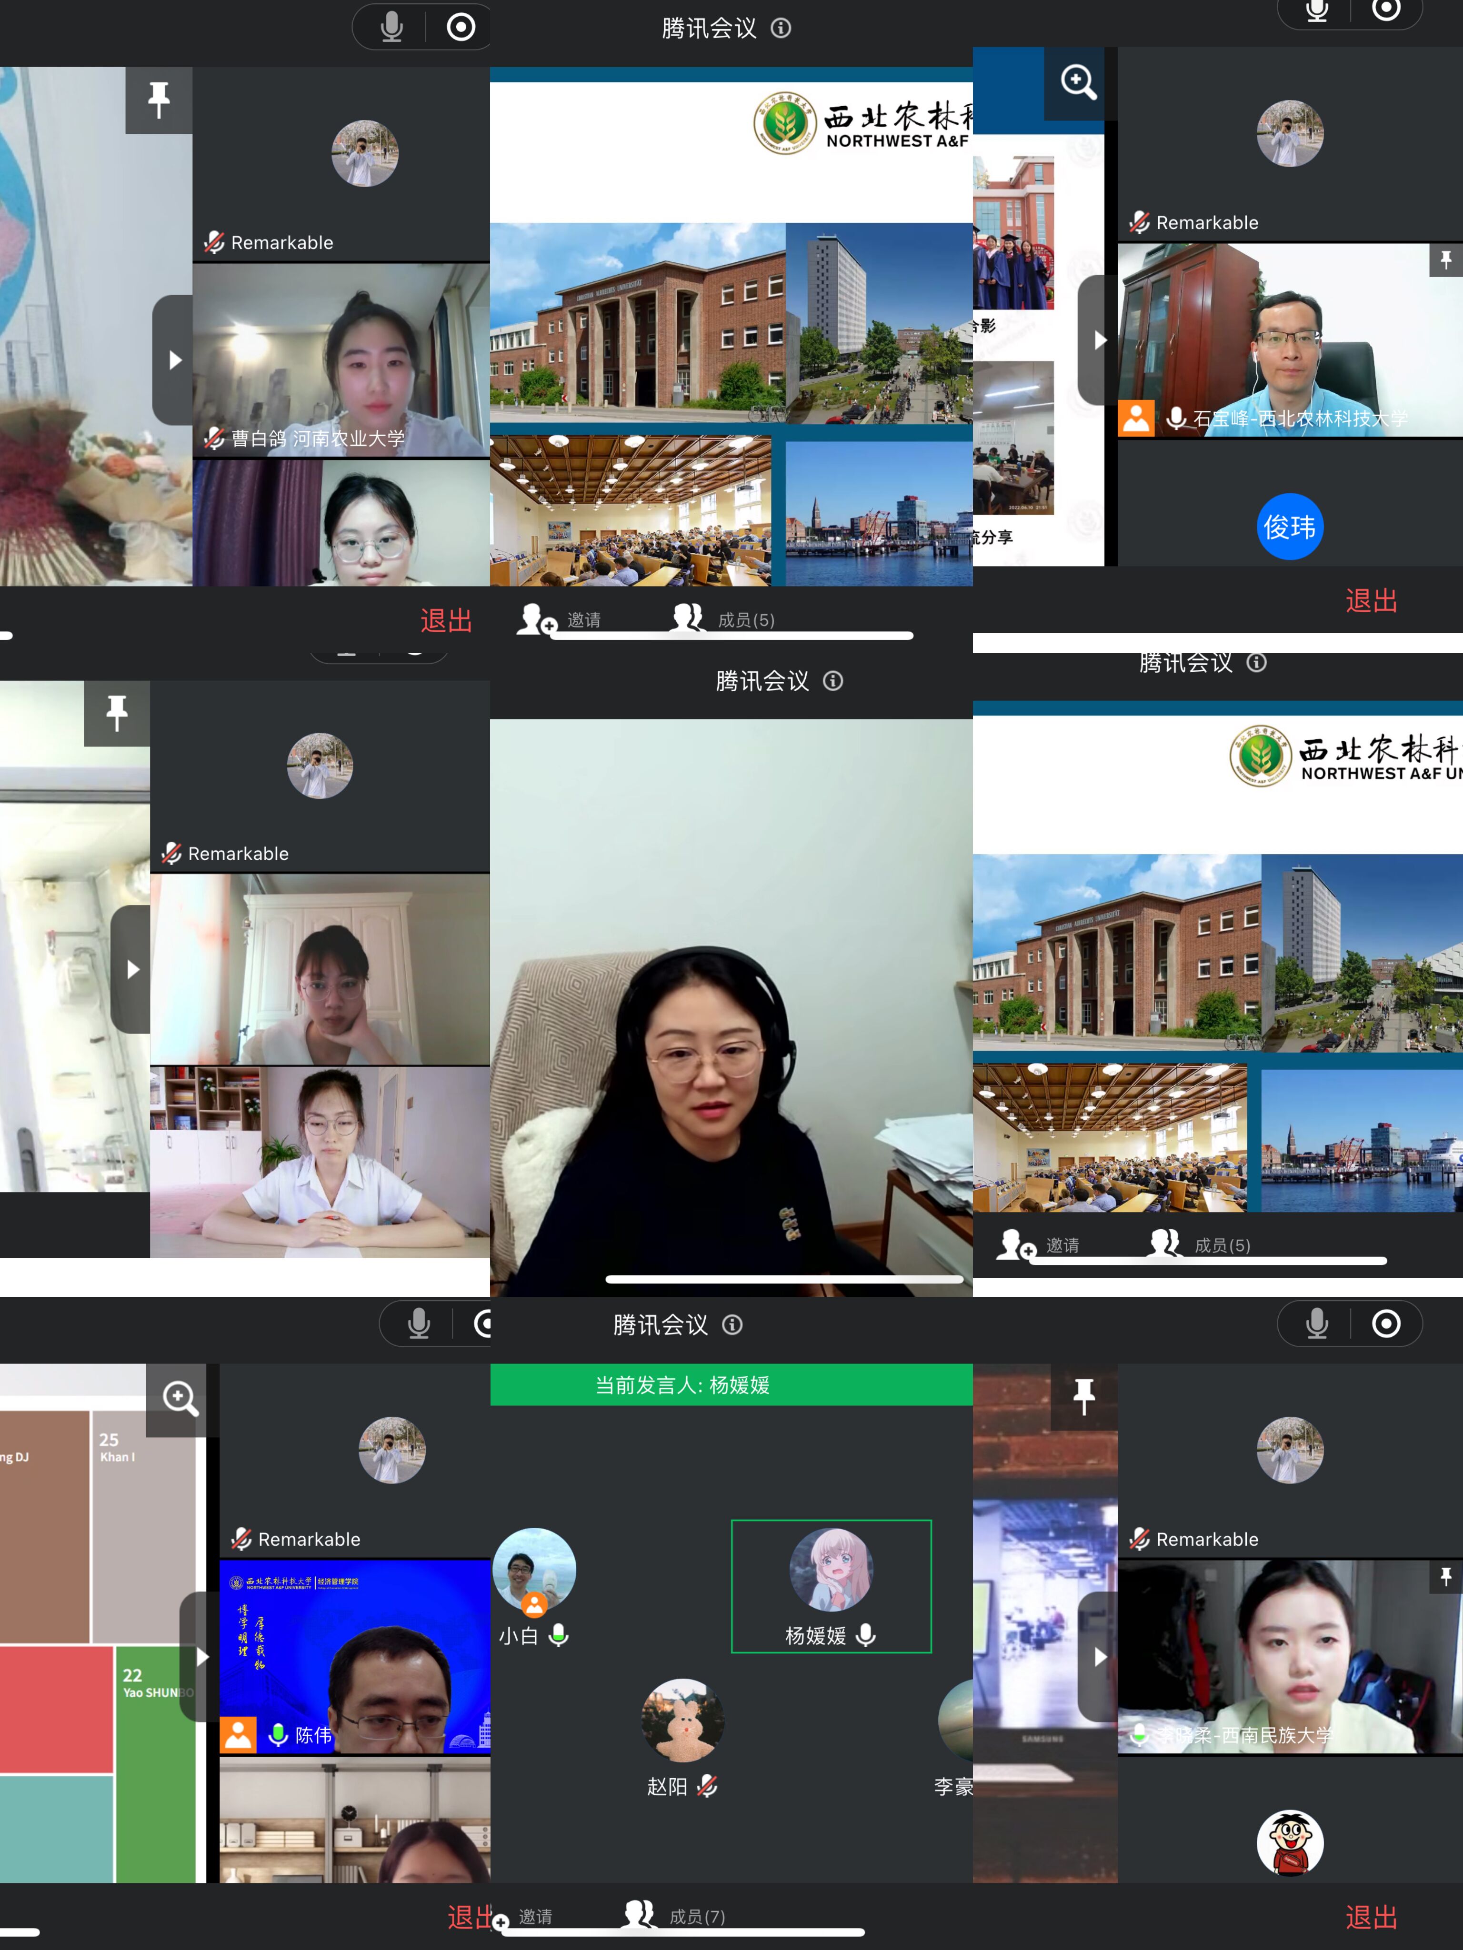Click the pin icon in the top-left panel
Image resolution: width=1463 pixels, height=1950 pixels.
click(159, 99)
